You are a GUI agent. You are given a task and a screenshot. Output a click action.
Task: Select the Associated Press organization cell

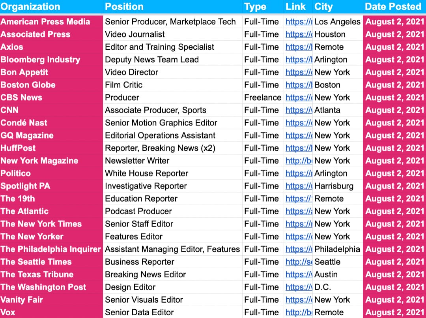(35, 34)
